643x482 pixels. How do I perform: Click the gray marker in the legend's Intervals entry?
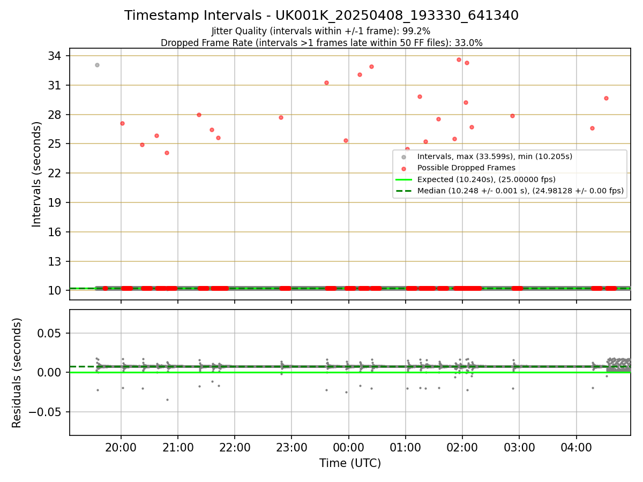pos(403,156)
